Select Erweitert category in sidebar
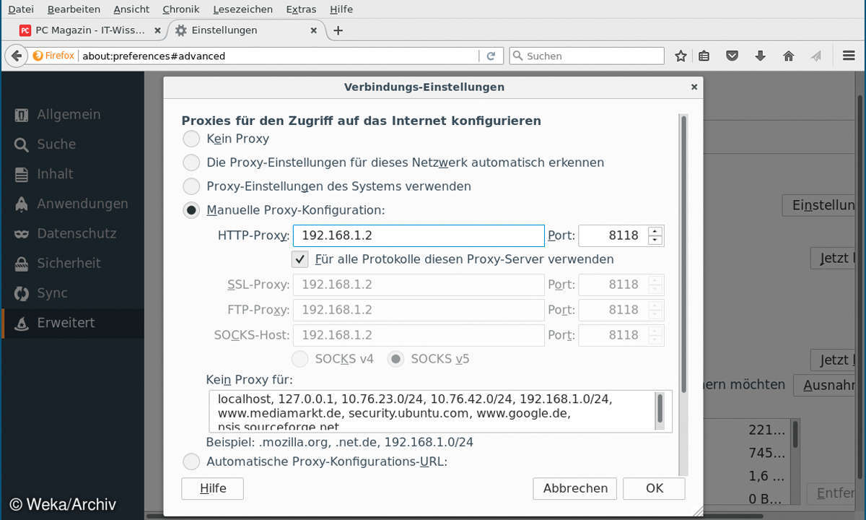Image resolution: width=866 pixels, height=520 pixels. tap(72, 323)
